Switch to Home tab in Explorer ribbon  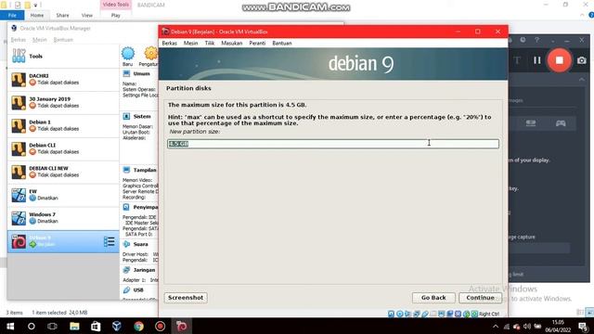37,15
